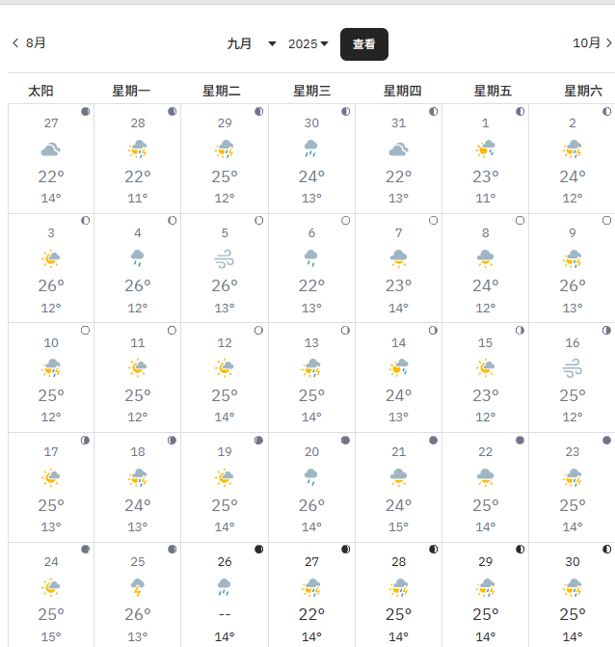The image size is (615, 647).
Task: Select the September 13 day cell
Action: click(311, 377)
